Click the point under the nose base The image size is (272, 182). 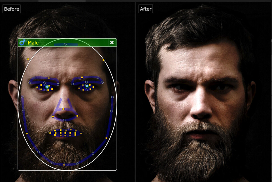pyautogui.click(x=64, y=120)
